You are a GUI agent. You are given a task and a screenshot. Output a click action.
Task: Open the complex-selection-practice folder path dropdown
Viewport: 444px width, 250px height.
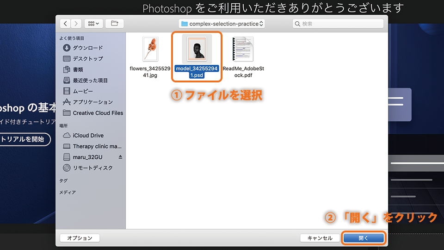tap(222, 24)
